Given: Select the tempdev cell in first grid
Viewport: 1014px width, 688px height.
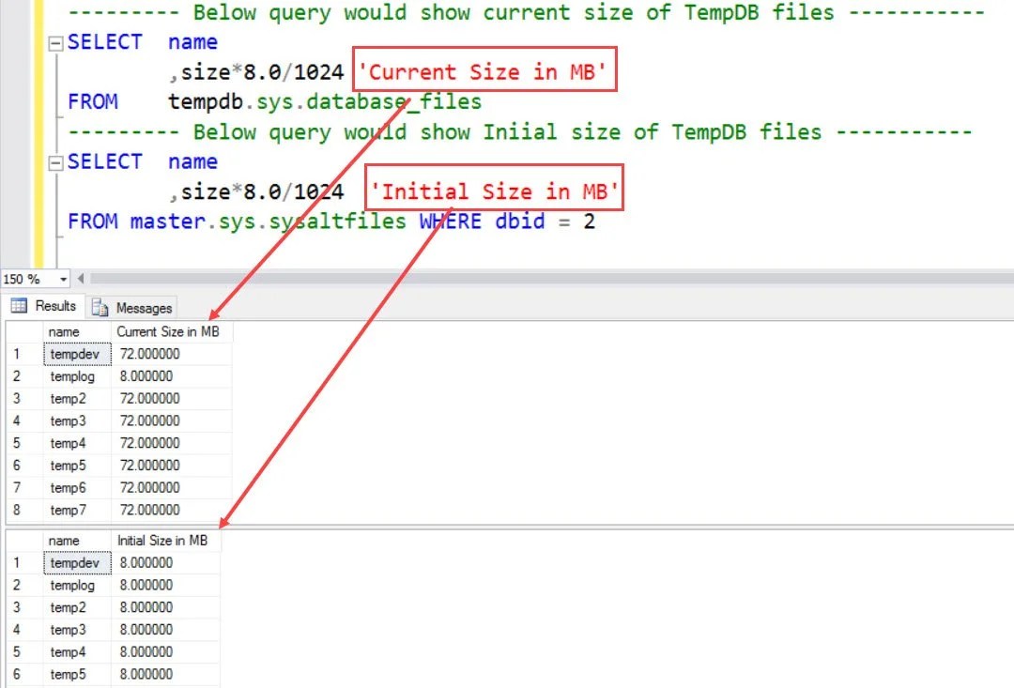Looking at the screenshot, I should (x=76, y=354).
